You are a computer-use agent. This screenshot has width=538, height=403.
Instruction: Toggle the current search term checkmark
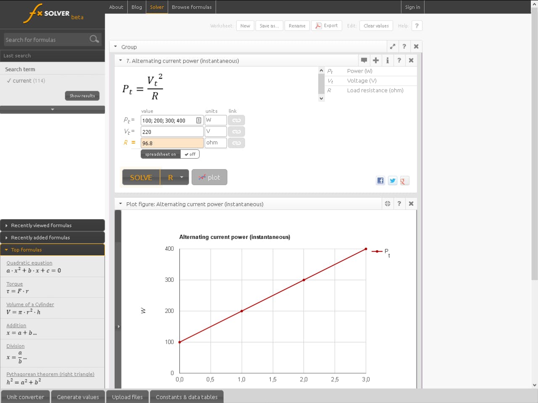[9, 81]
